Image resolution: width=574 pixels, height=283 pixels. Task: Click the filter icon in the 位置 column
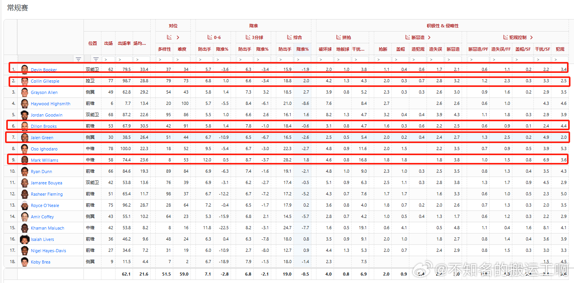point(96,59)
